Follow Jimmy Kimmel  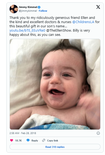point(43,11)
